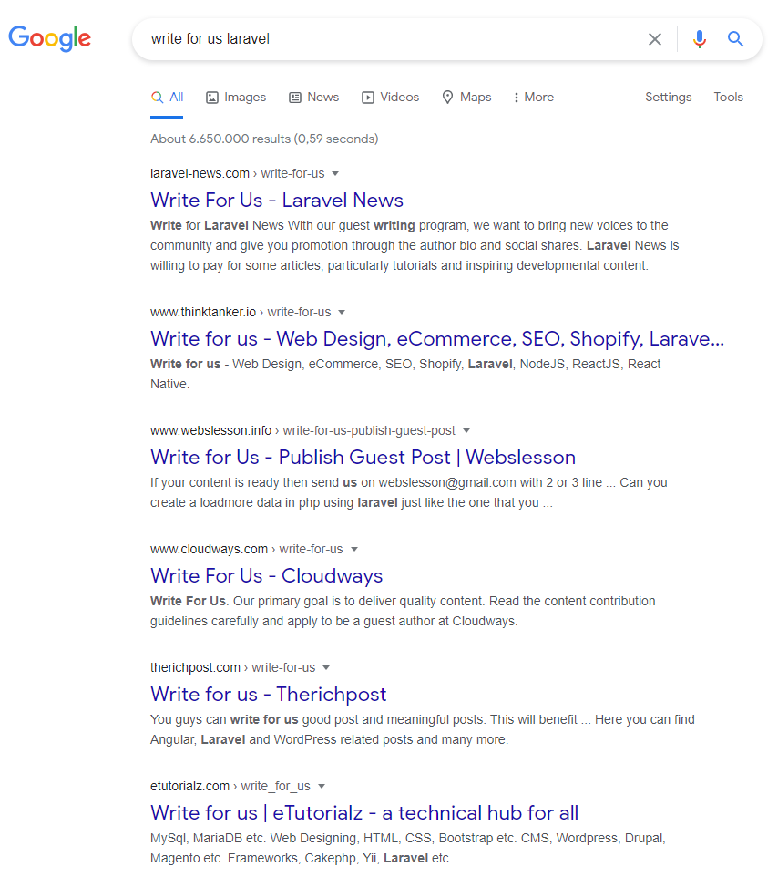The image size is (778, 877).
Task: Click the About 6.650.000 results text
Action: [x=264, y=139]
